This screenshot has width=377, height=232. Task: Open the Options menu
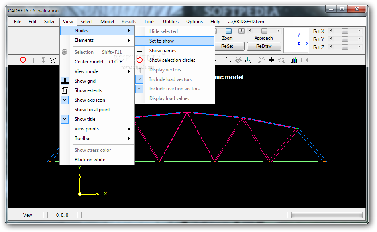pyautogui.click(x=194, y=22)
